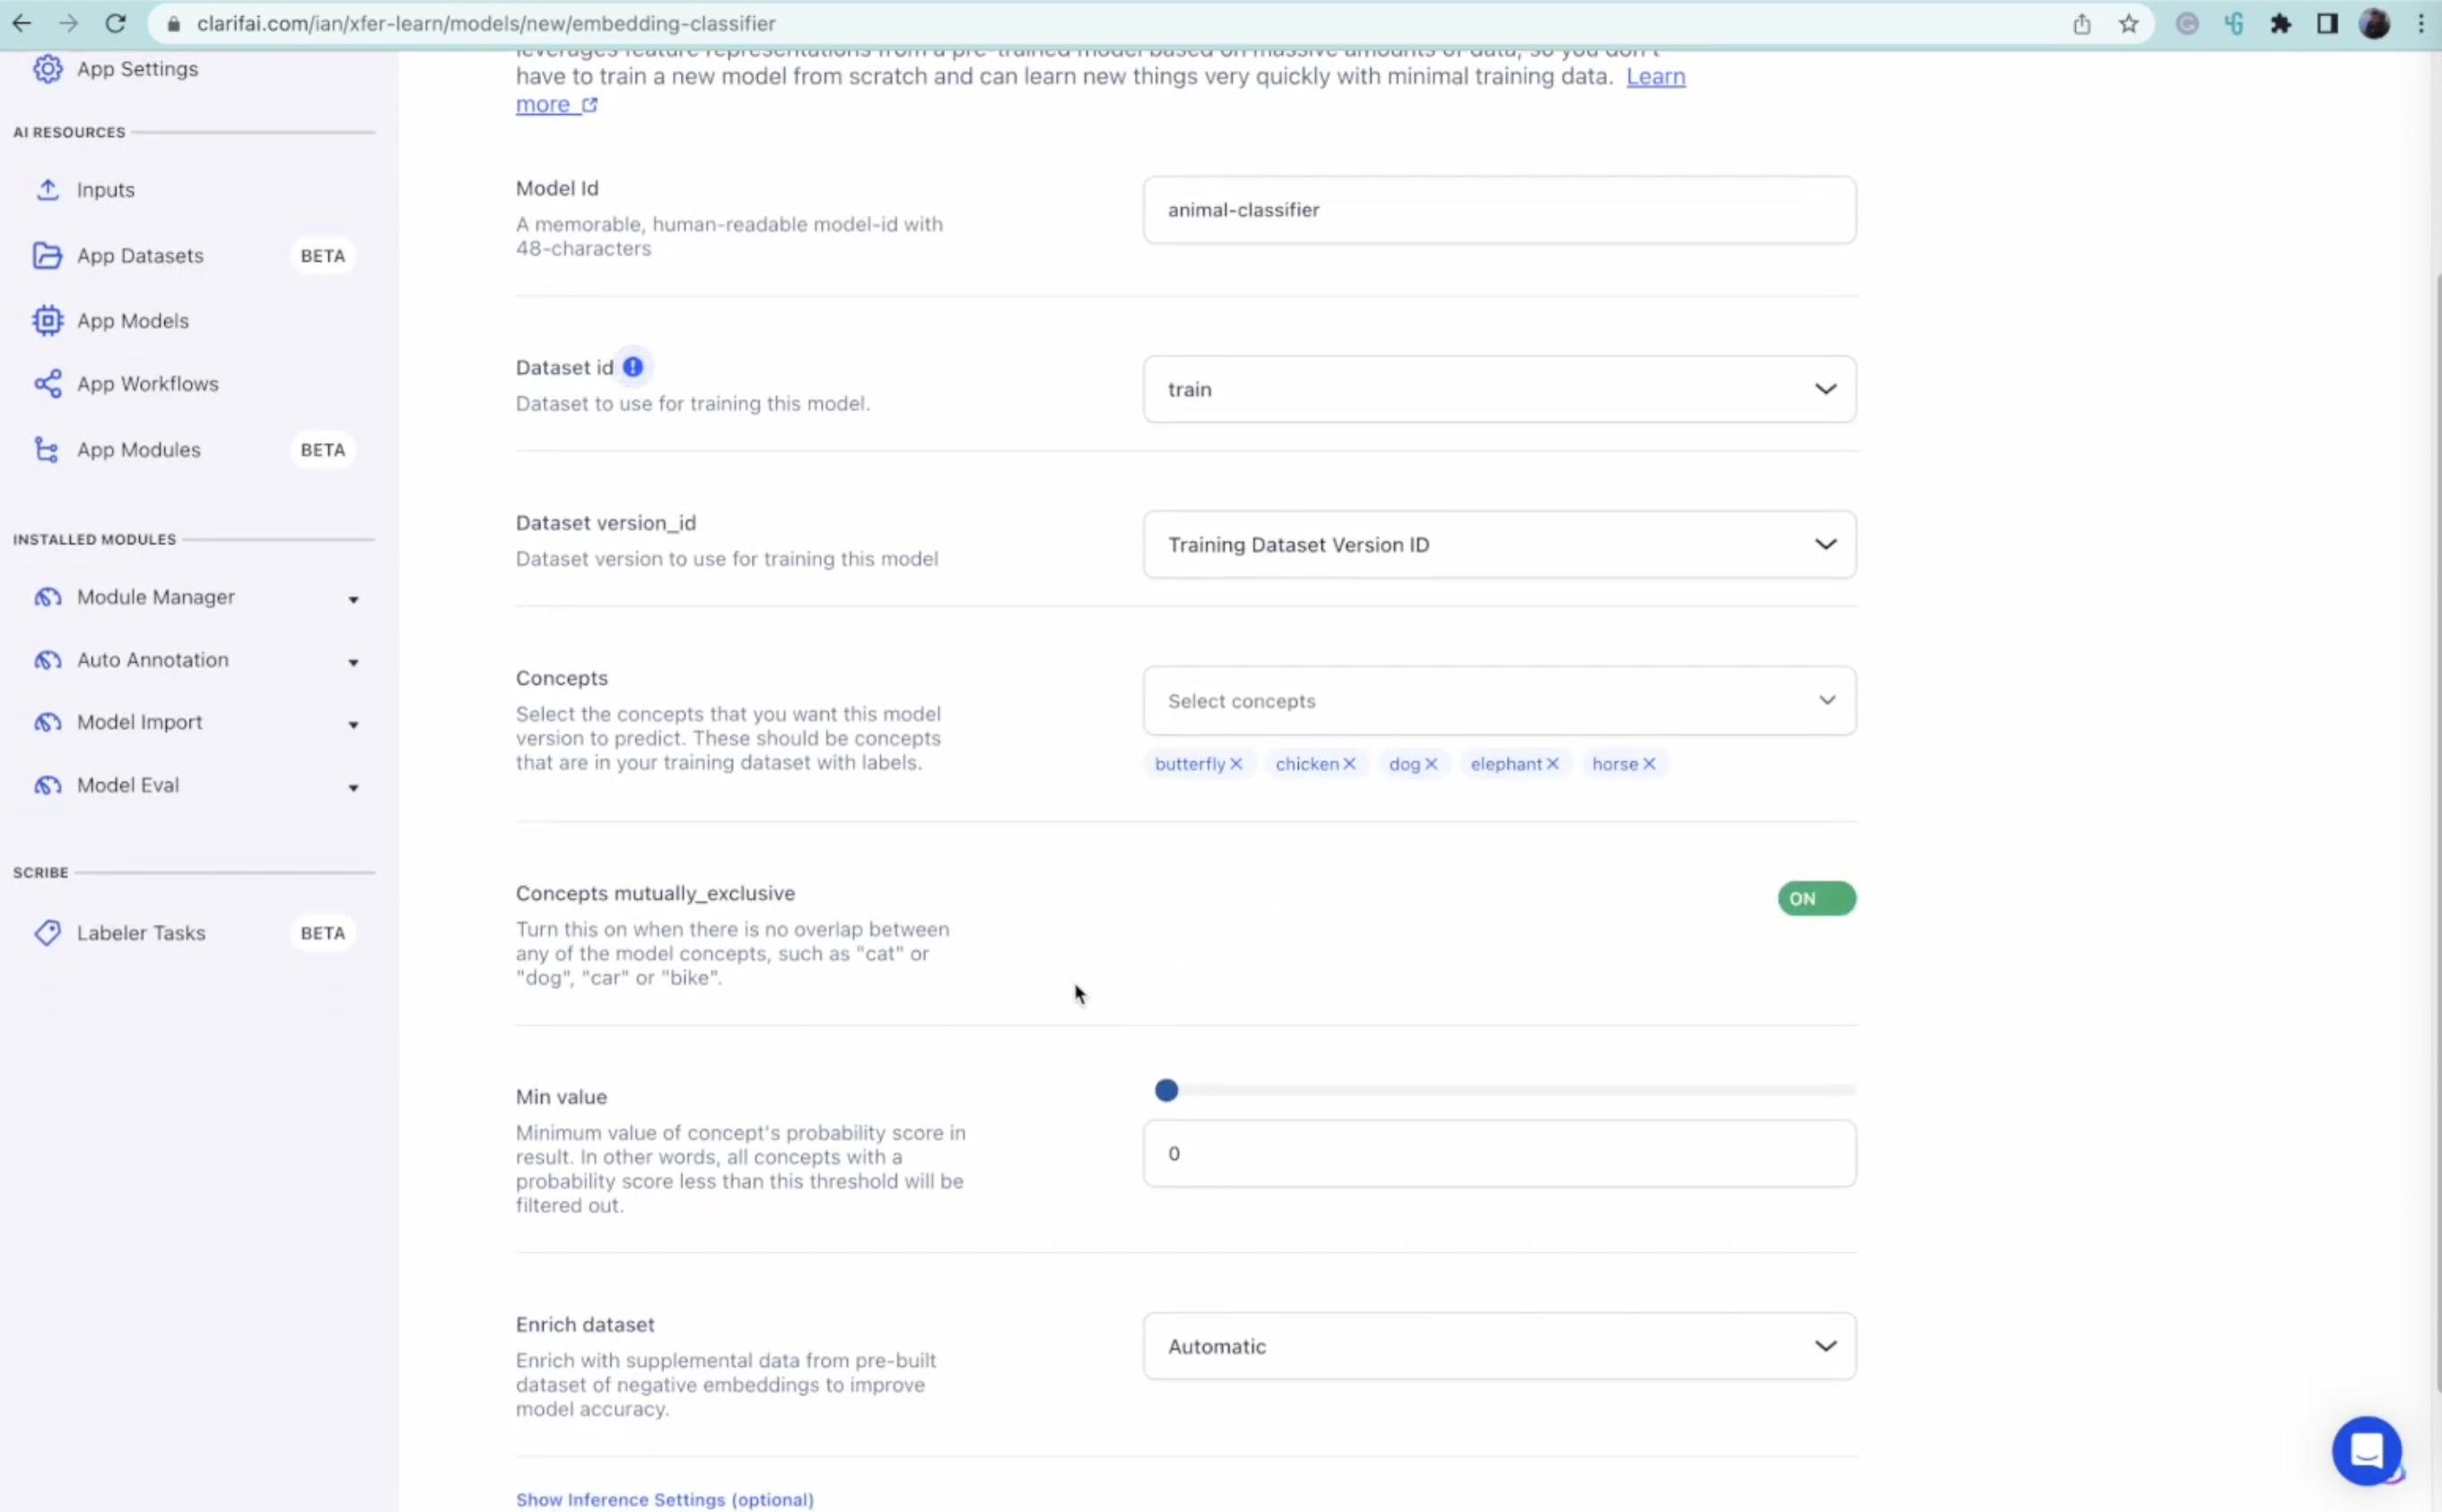Click the App Workflows share icon
Viewport: 2442px width, 1512px height.
[47, 384]
